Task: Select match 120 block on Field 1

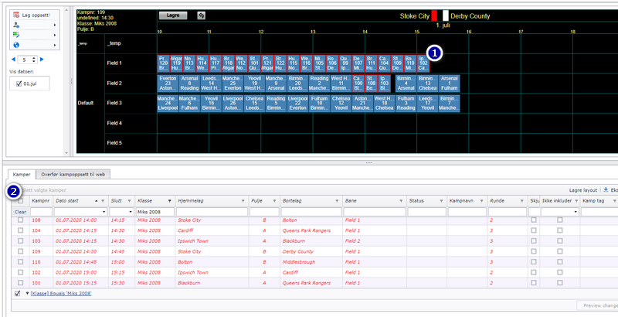Action: (x=164, y=63)
